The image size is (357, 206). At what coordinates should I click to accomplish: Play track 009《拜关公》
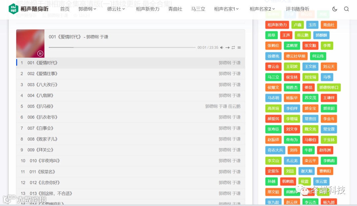(131, 150)
